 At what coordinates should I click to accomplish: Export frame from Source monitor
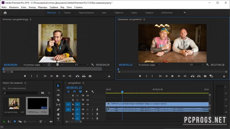90,76
